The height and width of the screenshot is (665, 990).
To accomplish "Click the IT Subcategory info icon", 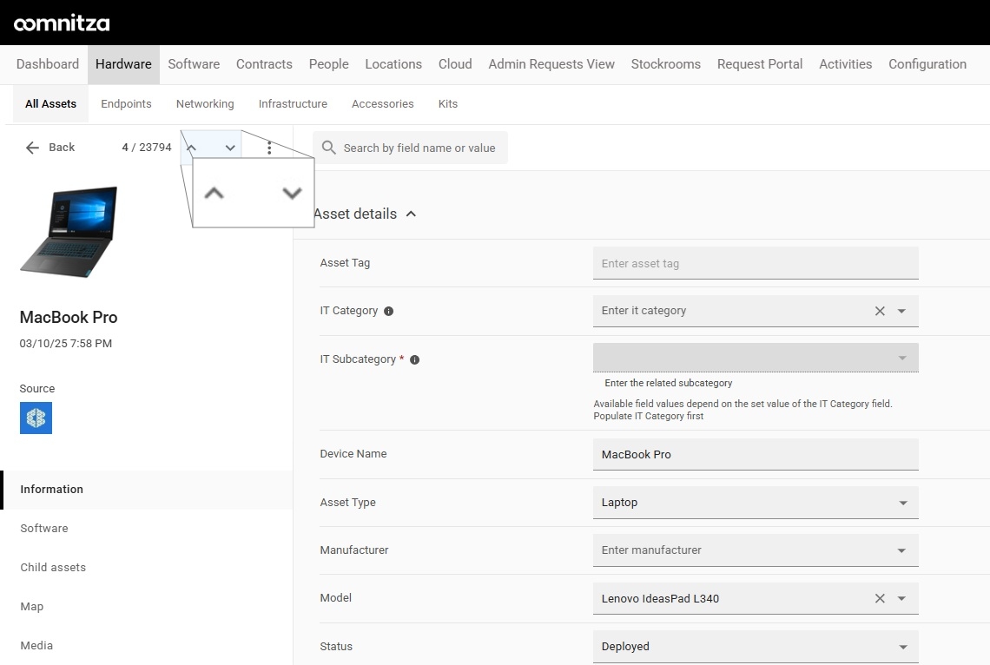I will click(415, 359).
